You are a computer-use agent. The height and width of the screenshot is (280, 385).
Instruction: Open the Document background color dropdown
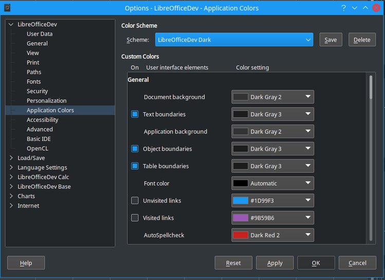point(272,97)
